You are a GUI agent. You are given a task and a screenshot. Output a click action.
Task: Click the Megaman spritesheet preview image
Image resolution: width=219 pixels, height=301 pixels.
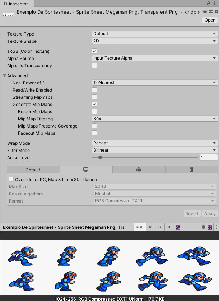pyautogui.click(x=109, y=267)
